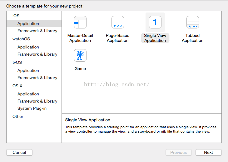Click the Next button

click(x=209, y=152)
